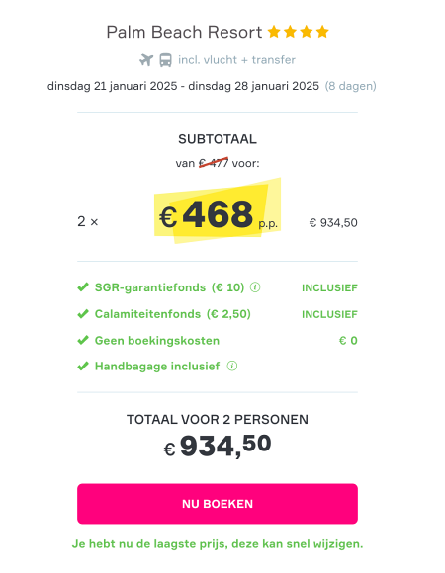Click the last gold star rating
Viewport: 445px width, 573px height.
[322, 32]
